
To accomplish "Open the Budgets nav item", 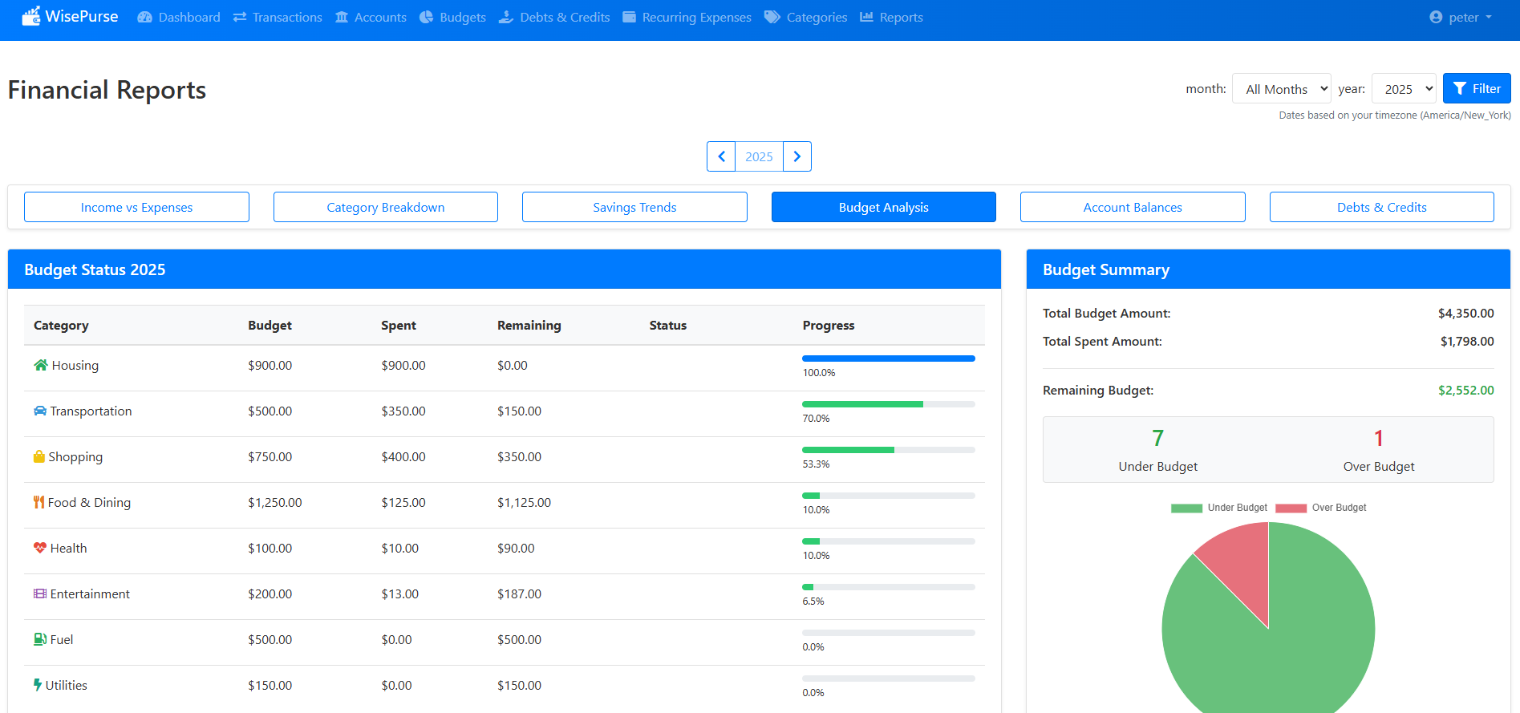I will (452, 17).
